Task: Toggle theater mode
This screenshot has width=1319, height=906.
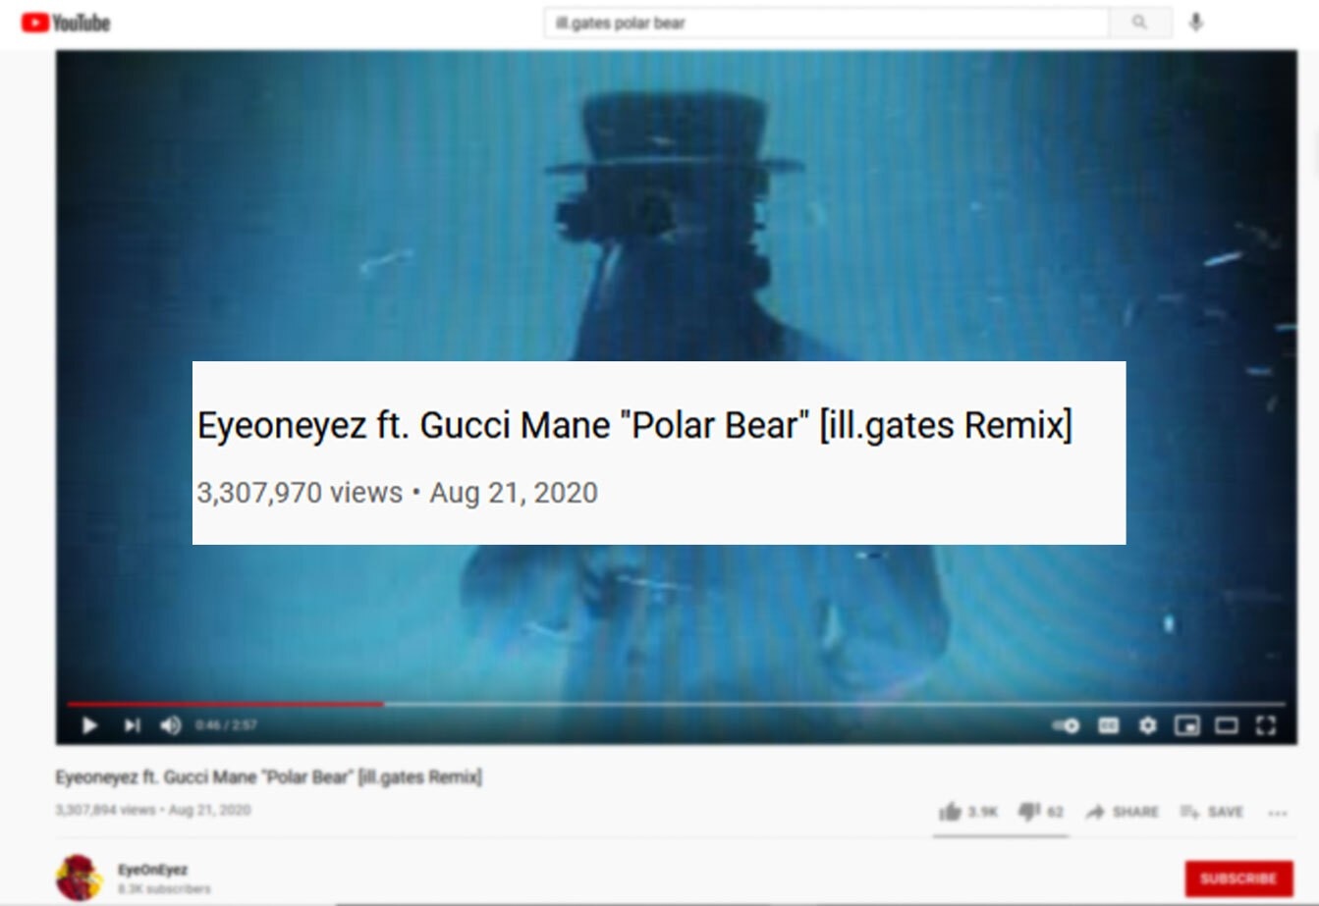Action: 1227,725
